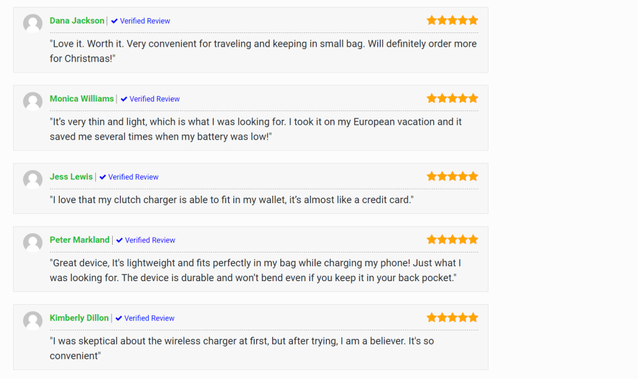Click Peter Markland's avatar icon
The width and height of the screenshot is (638, 379).
32,242
